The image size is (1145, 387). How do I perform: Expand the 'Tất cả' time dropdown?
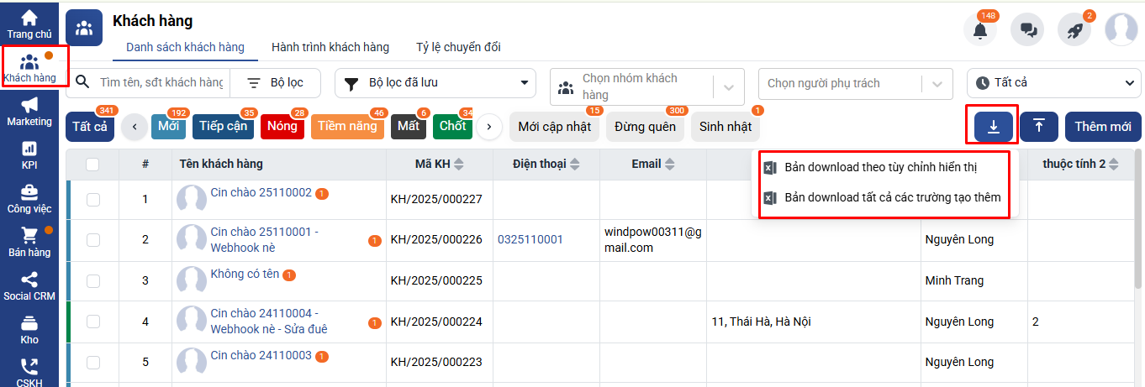[1053, 83]
